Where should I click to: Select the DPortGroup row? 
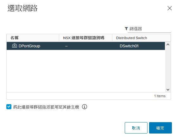pos(86,46)
